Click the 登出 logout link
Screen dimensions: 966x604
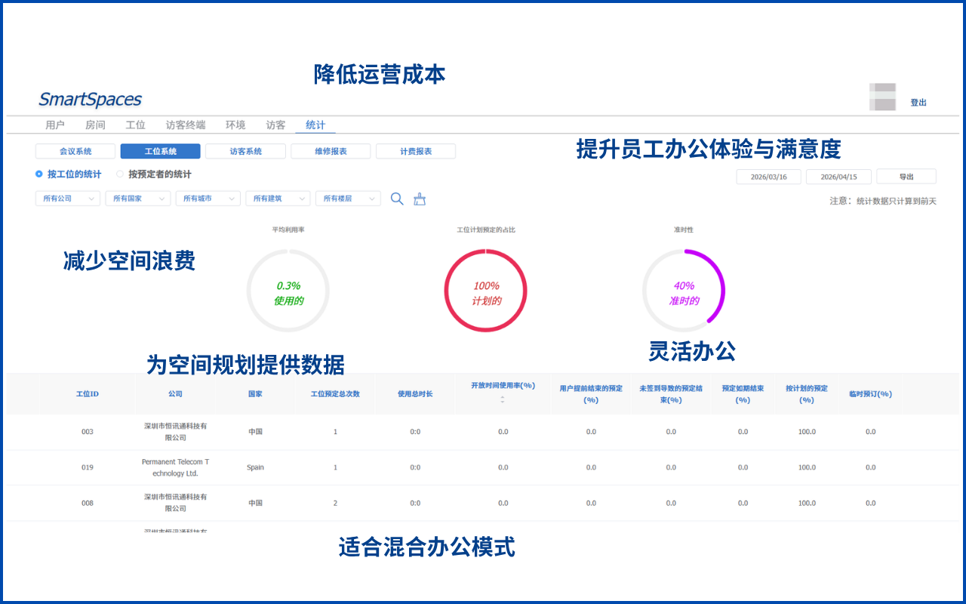(918, 103)
